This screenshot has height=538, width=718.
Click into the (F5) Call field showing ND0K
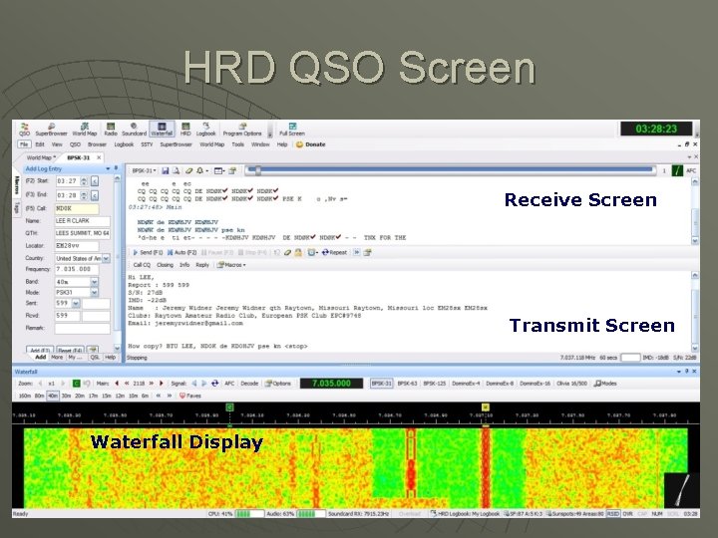[x=77, y=208]
